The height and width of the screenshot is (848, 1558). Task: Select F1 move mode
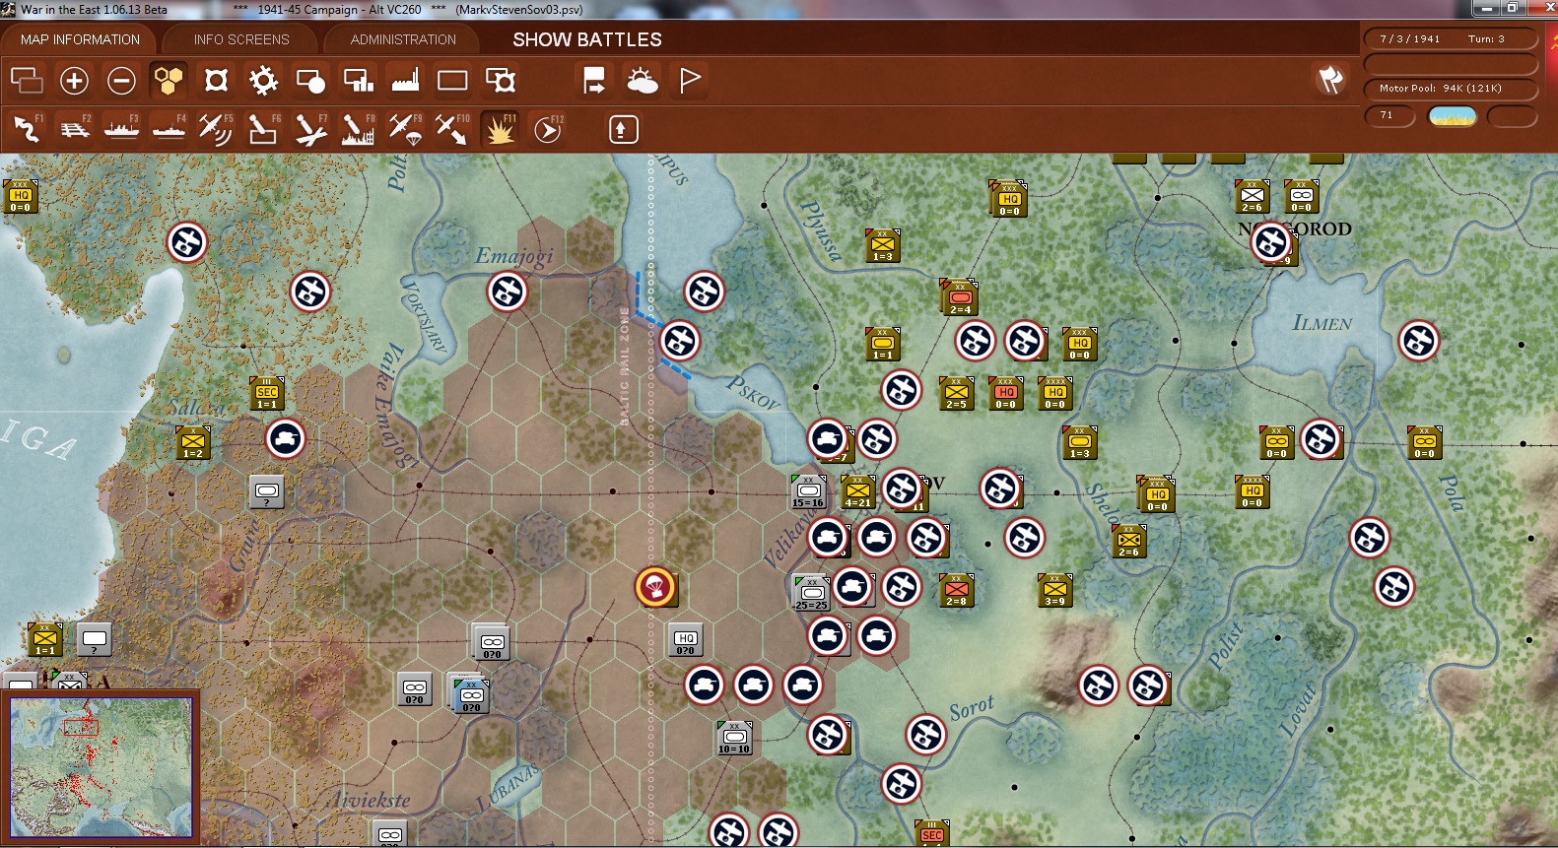click(28, 129)
